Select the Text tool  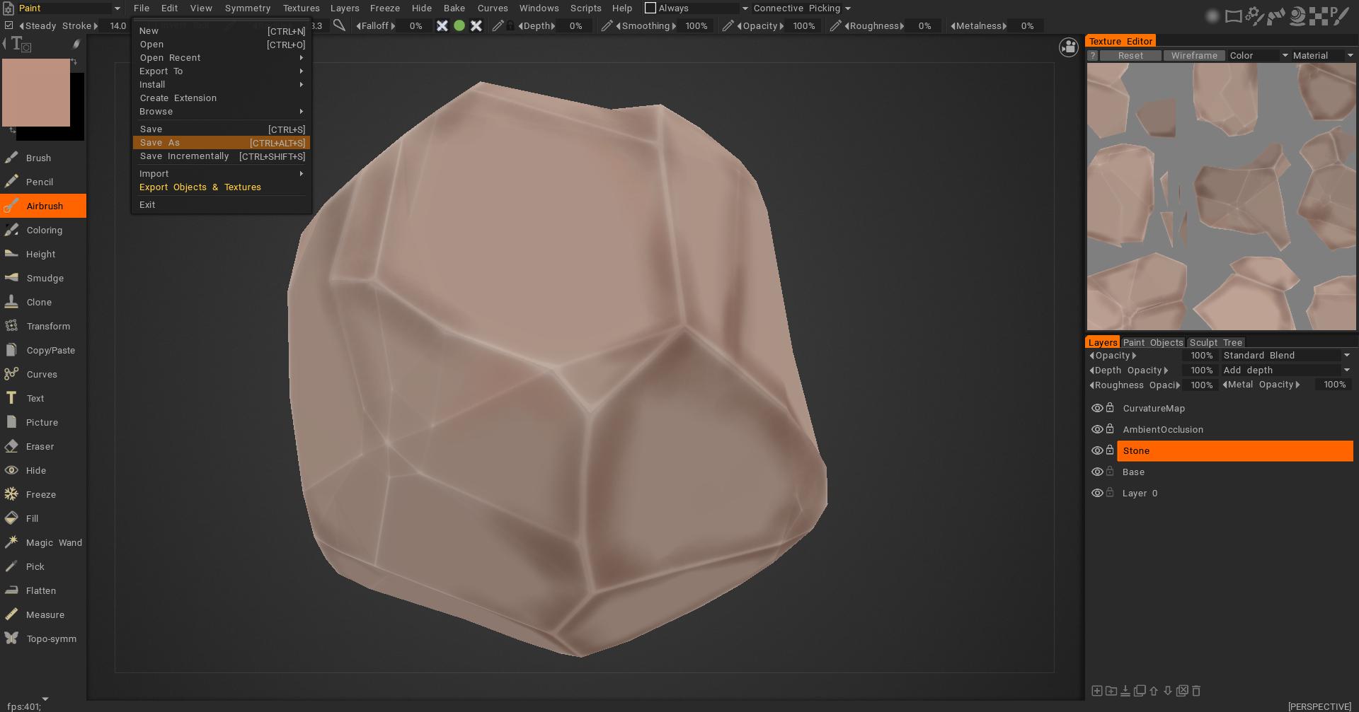(43, 398)
